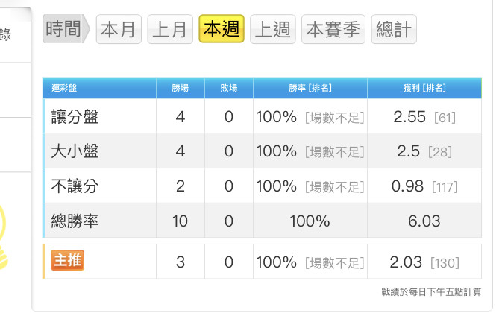The height and width of the screenshot is (313, 499).
Task: Click the 戰績於每日下午五點計算 footnote
Action: coord(432,291)
